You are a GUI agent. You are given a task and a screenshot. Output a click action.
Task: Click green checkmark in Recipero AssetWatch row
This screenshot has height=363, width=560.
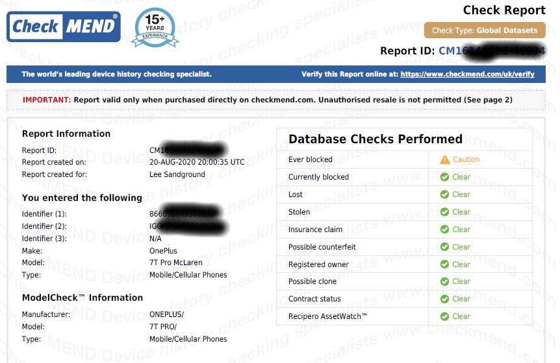[444, 316]
